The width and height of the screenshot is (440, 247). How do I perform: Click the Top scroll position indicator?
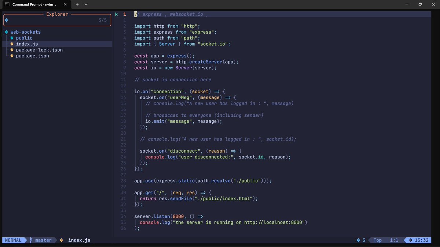[378, 240]
